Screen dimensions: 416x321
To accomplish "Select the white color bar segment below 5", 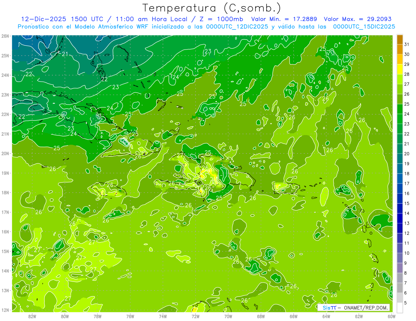I will 400,307.
